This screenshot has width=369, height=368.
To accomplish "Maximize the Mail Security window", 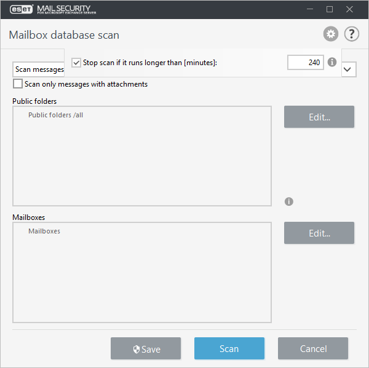I will (330, 9).
